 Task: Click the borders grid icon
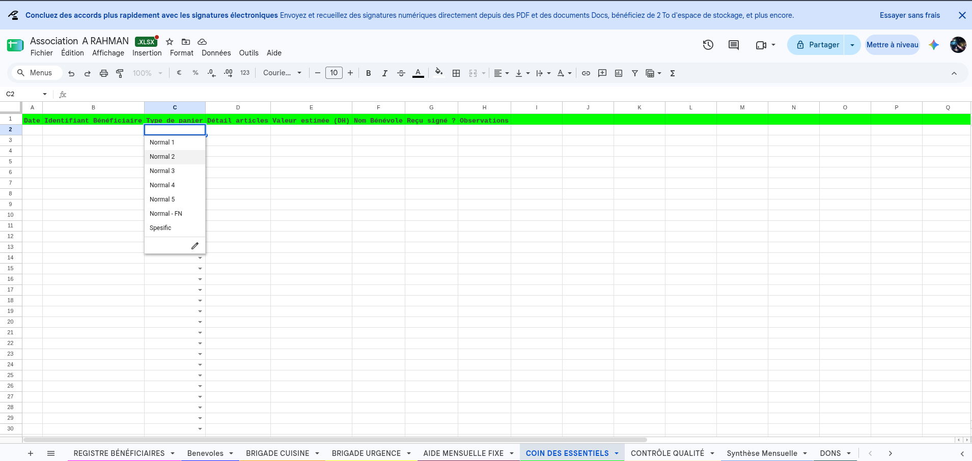pos(456,73)
